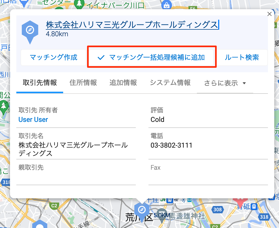Click the 4.80km distance text
The image size is (279, 228).
tap(57, 34)
